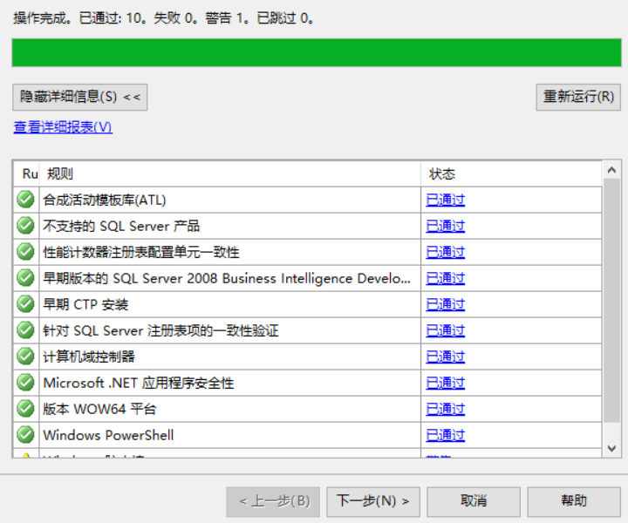Select rule text 早期 CTP 安装
This screenshot has width=628, height=523.
[85, 304]
